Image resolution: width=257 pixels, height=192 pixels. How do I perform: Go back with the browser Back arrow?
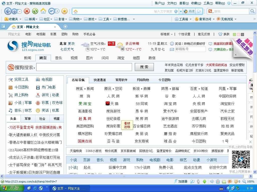8,11
